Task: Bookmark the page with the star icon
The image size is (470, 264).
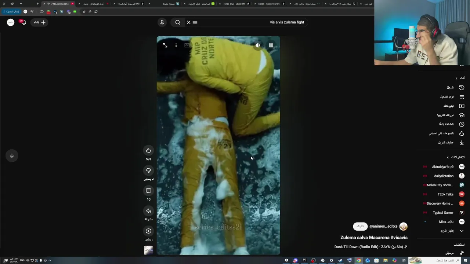Action: [x=84, y=11]
